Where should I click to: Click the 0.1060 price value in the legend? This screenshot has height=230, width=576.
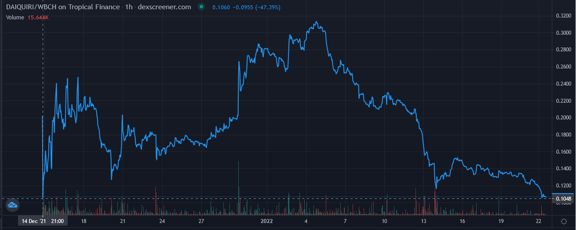221,7
